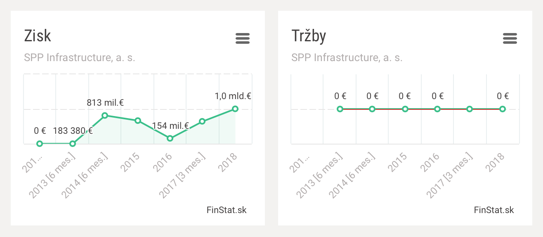Screen dimensions: 543x237
Task: Click the 2018 data point in Tržby chart
Action: 502,109
